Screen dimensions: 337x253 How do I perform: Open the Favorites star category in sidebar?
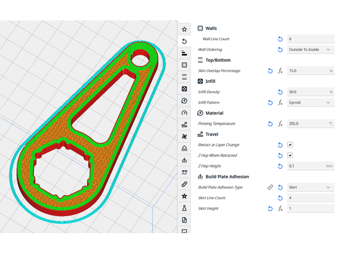[x=185, y=29]
